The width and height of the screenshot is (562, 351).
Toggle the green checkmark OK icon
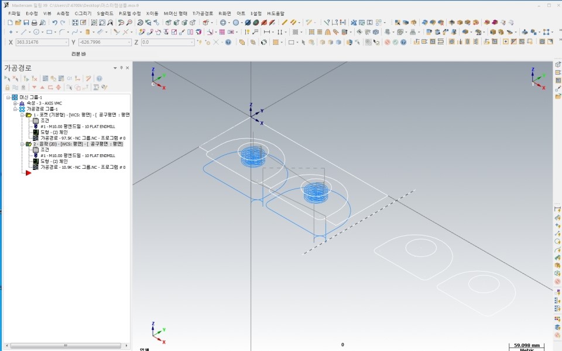pyautogui.click(x=395, y=42)
